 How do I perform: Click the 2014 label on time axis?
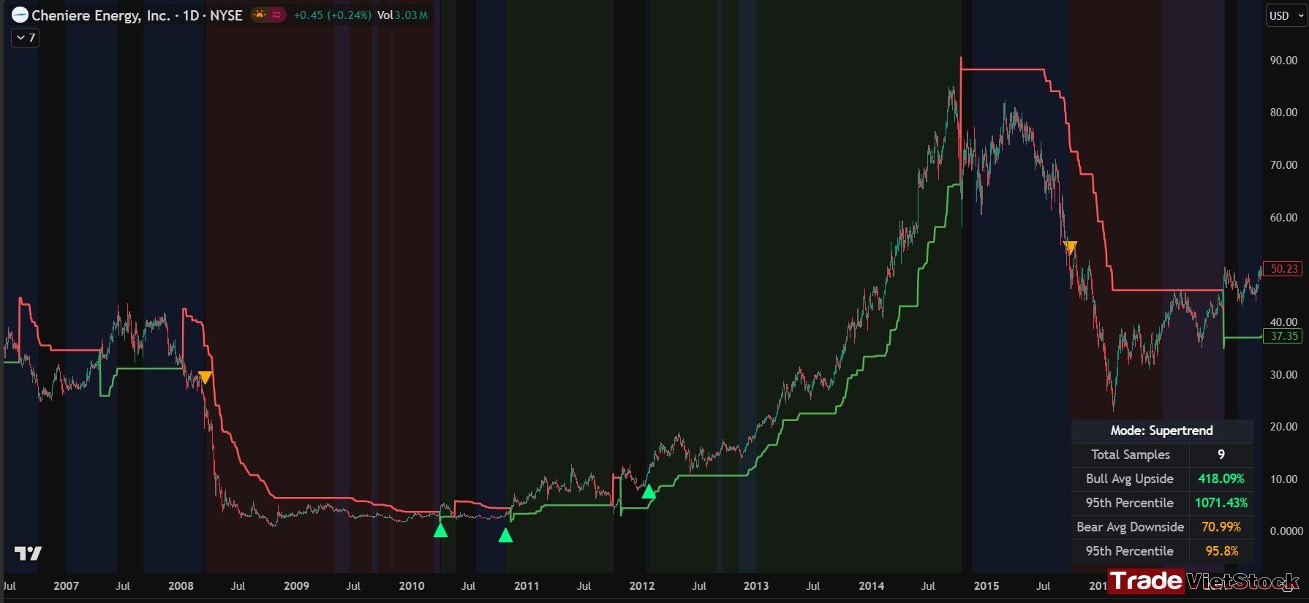871,586
